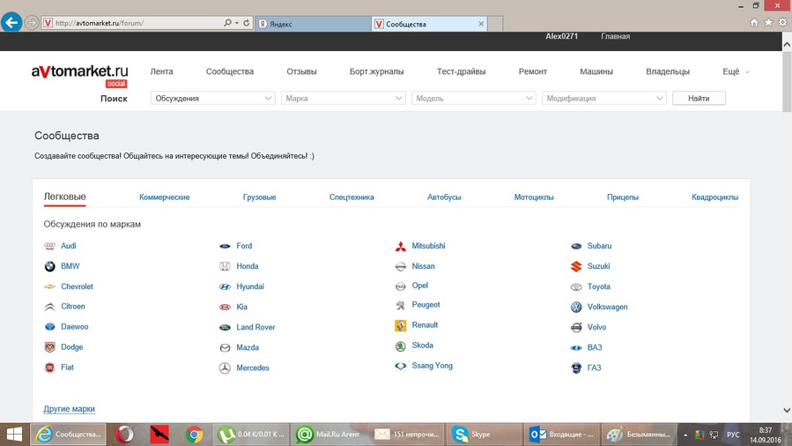Click the Найти search button
Screen dimensions: 792x446
click(699, 98)
